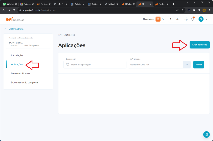Open the browser tab search chevron
The width and height of the screenshot is (213, 141).
tap(187, 2)
